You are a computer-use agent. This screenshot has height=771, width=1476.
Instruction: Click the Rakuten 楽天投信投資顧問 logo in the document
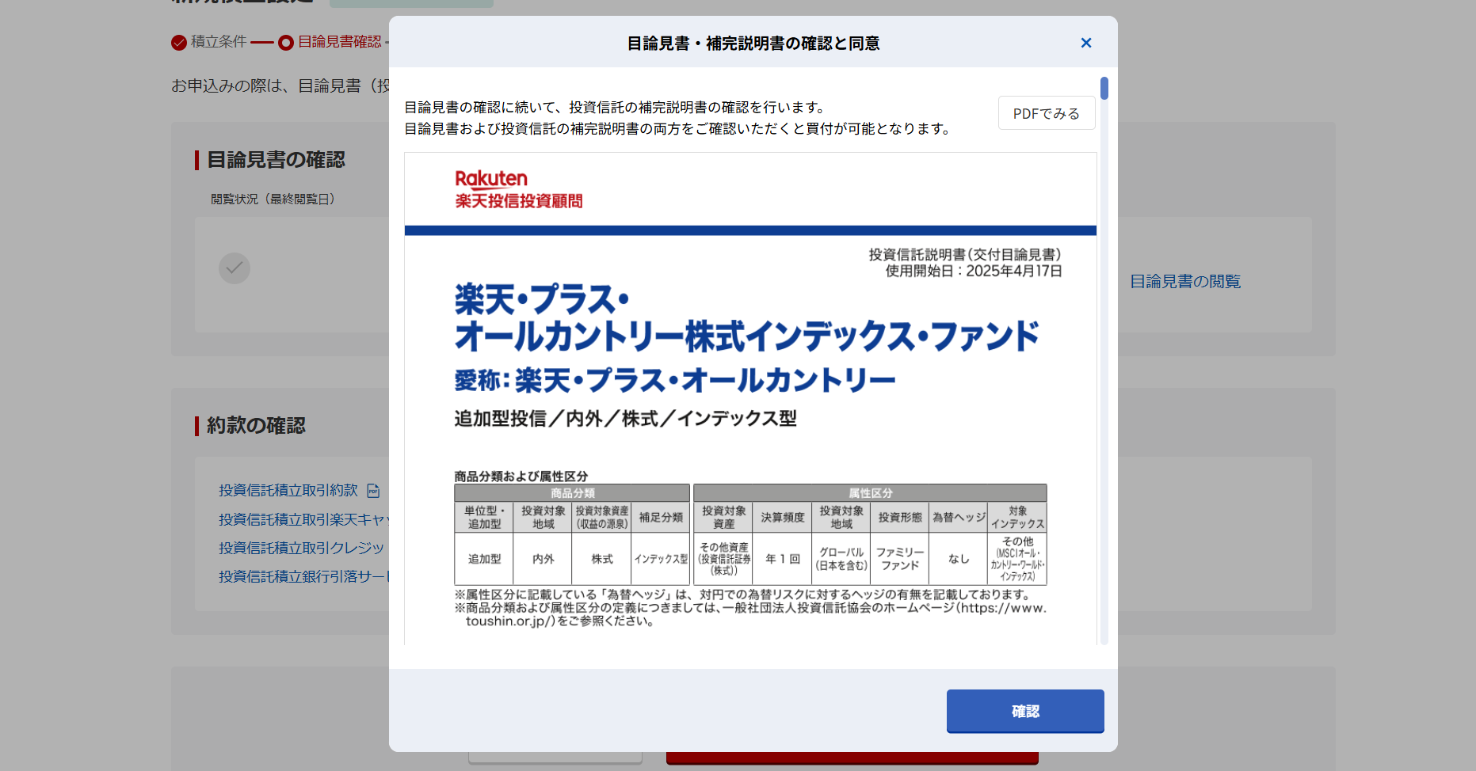[519, 189]
